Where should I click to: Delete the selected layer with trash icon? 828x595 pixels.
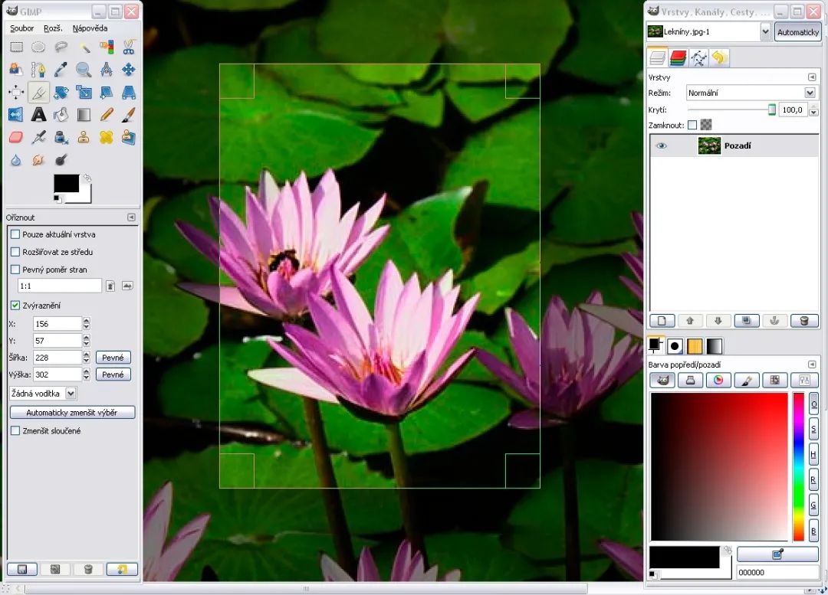pyautogui.click(x=804, y=320)
